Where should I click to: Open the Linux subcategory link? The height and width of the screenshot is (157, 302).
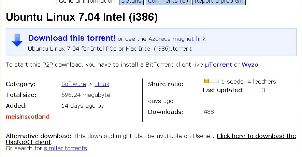pyautogui.click(x=102, y=84)
